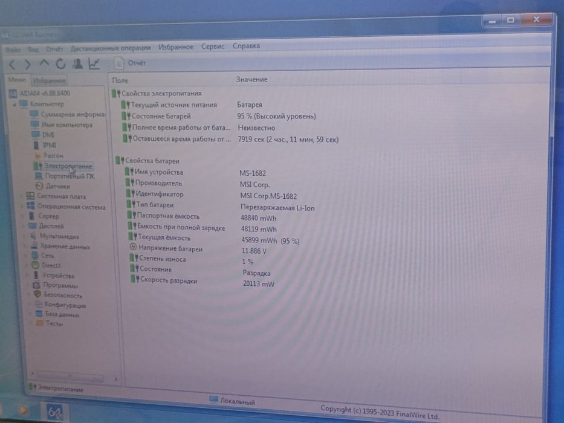
Task: Select the Ёмкость при полной зарядке row
Action: (x=203, y=228)
